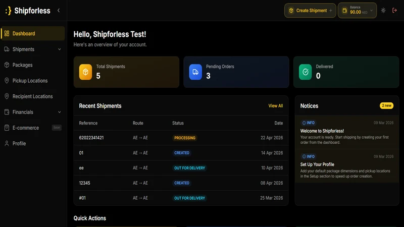The height and width of the screenshot is (227, 404).
Task: Open the Total Shipments card
Action: click(x=126, y=72)
